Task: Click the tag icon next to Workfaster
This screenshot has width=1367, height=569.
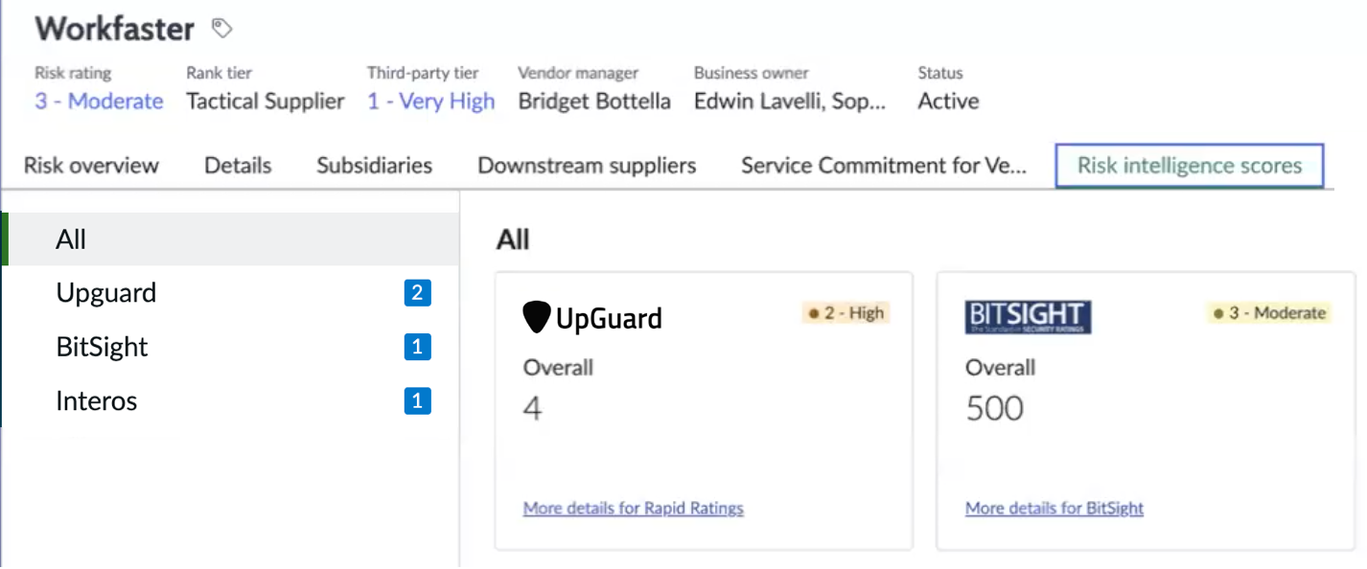Action: [222, 29]
